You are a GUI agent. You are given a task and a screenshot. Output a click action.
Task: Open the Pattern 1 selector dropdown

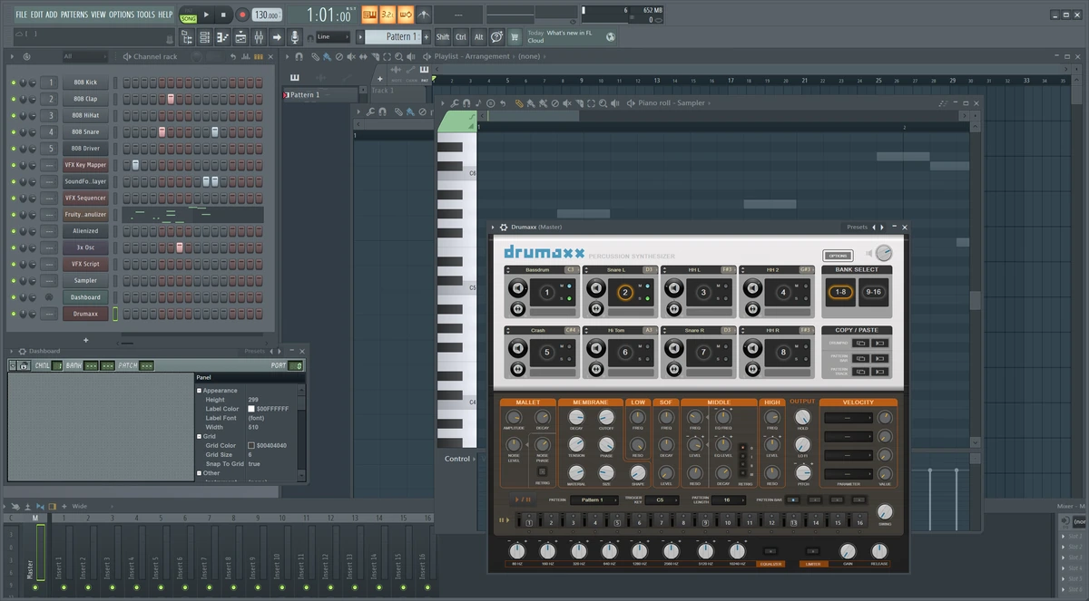coord(394,36)
